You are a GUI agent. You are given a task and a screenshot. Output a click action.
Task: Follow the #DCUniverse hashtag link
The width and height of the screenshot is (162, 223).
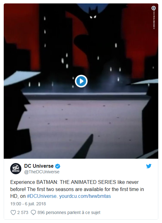click(x=42, y=196)
